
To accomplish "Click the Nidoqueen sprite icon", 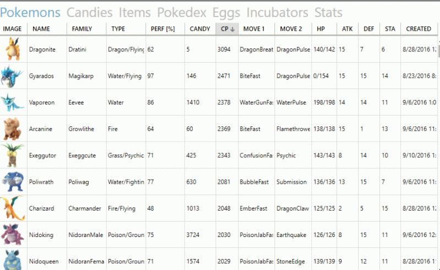I will tap(12, 260).
